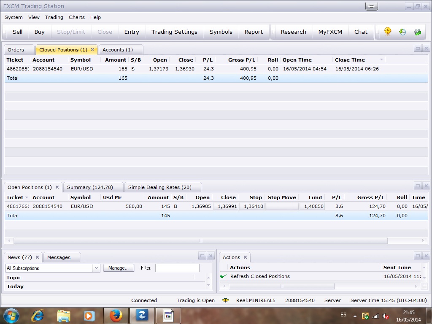The image size is (432, 324).
Task: Click the Open Positions horizontal scrollbar
Action: [x=200, y=241]
